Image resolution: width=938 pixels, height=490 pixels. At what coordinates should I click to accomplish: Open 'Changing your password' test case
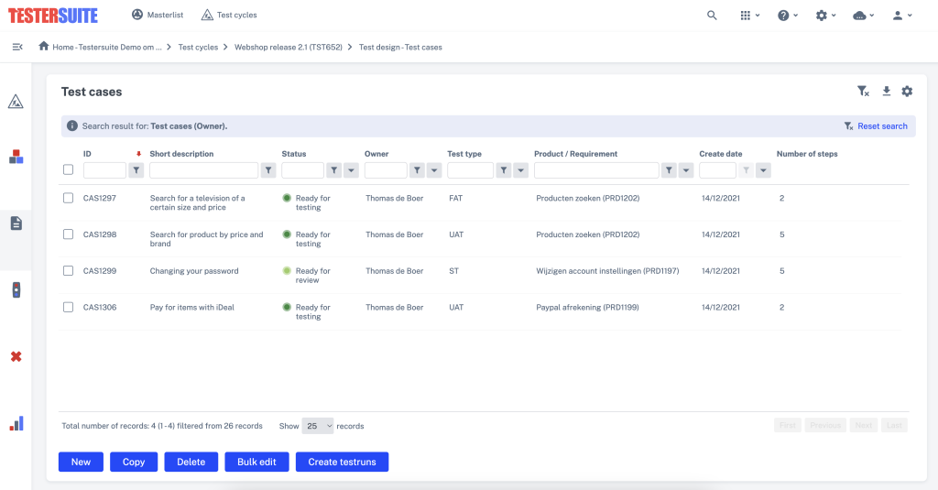click(194, 271)
